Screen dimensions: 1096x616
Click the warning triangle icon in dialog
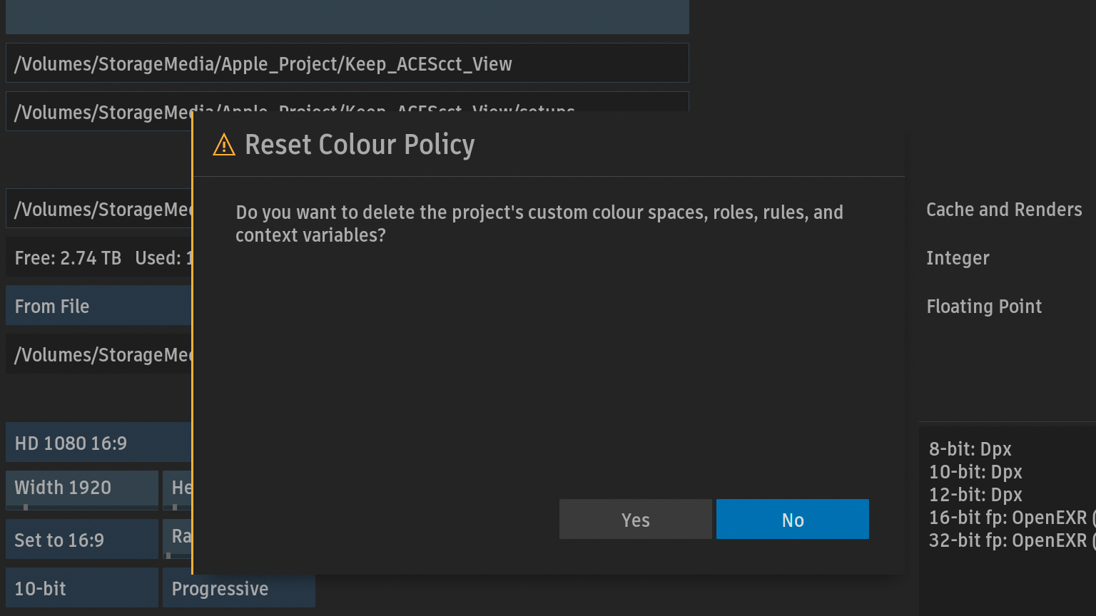point(223,145)
